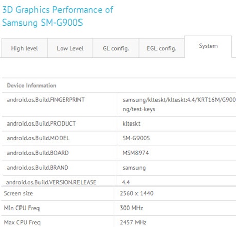Viewport: 236px width, 227px height.
Task: Click the android.os.Build.MODEL label
Action: click(38, 138)
